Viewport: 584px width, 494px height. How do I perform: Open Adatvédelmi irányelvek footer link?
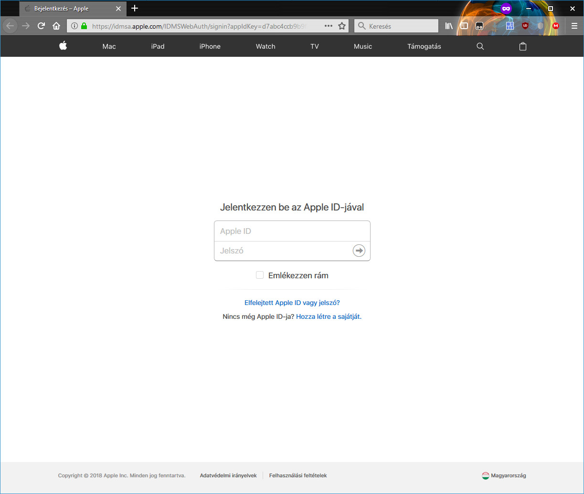[228, 475]
